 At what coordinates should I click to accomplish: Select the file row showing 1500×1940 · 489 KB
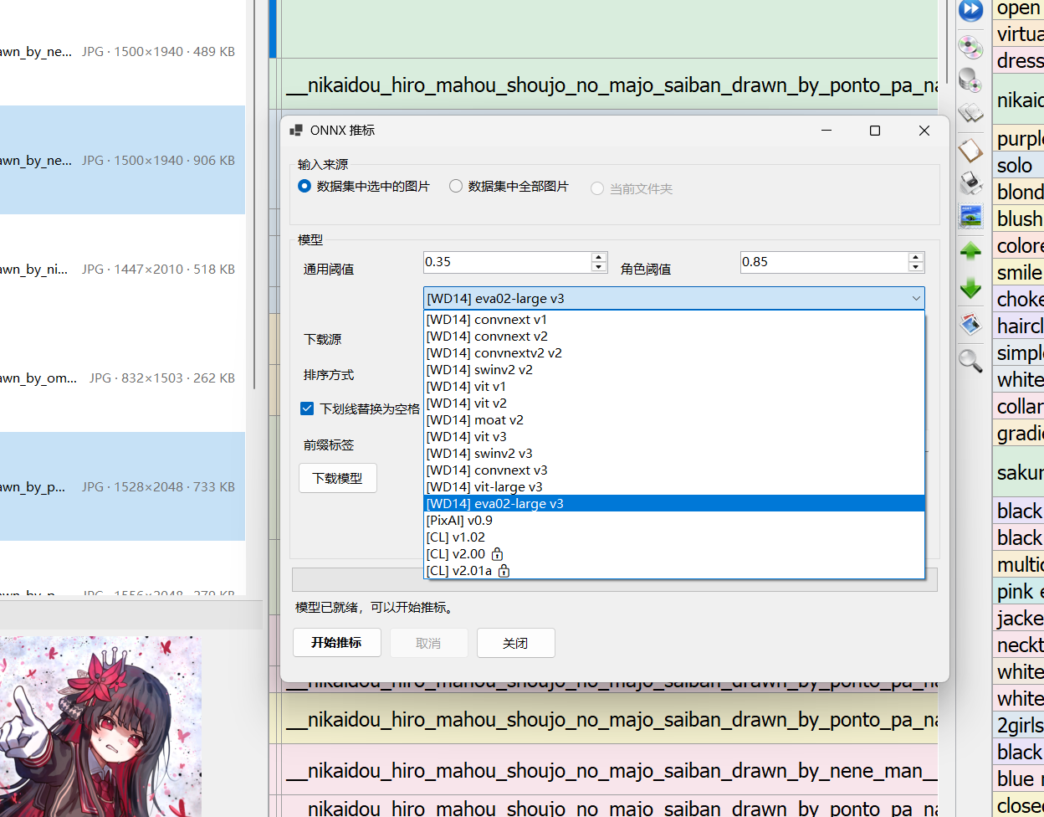pos(122,51)
